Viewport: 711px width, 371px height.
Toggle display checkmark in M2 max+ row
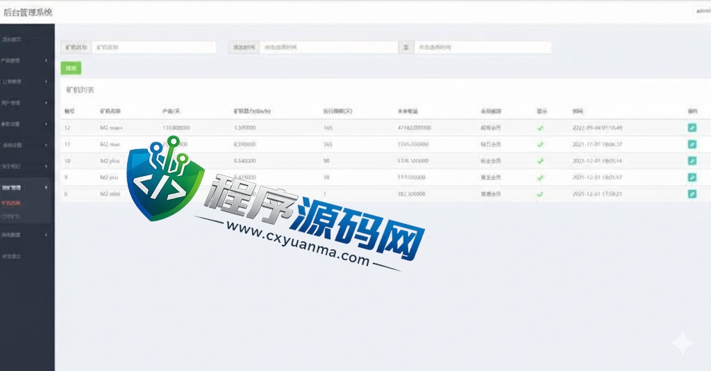click(x=540, y=128)
